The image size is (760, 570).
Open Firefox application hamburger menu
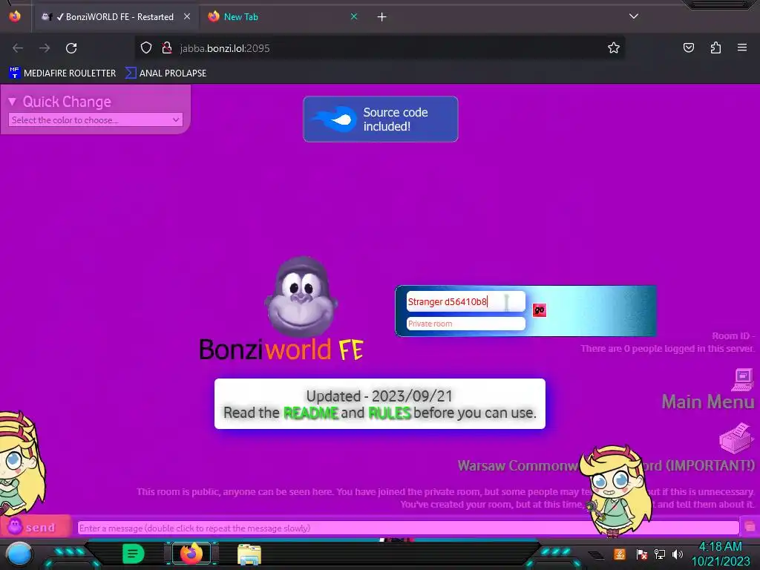coord(742,47)
